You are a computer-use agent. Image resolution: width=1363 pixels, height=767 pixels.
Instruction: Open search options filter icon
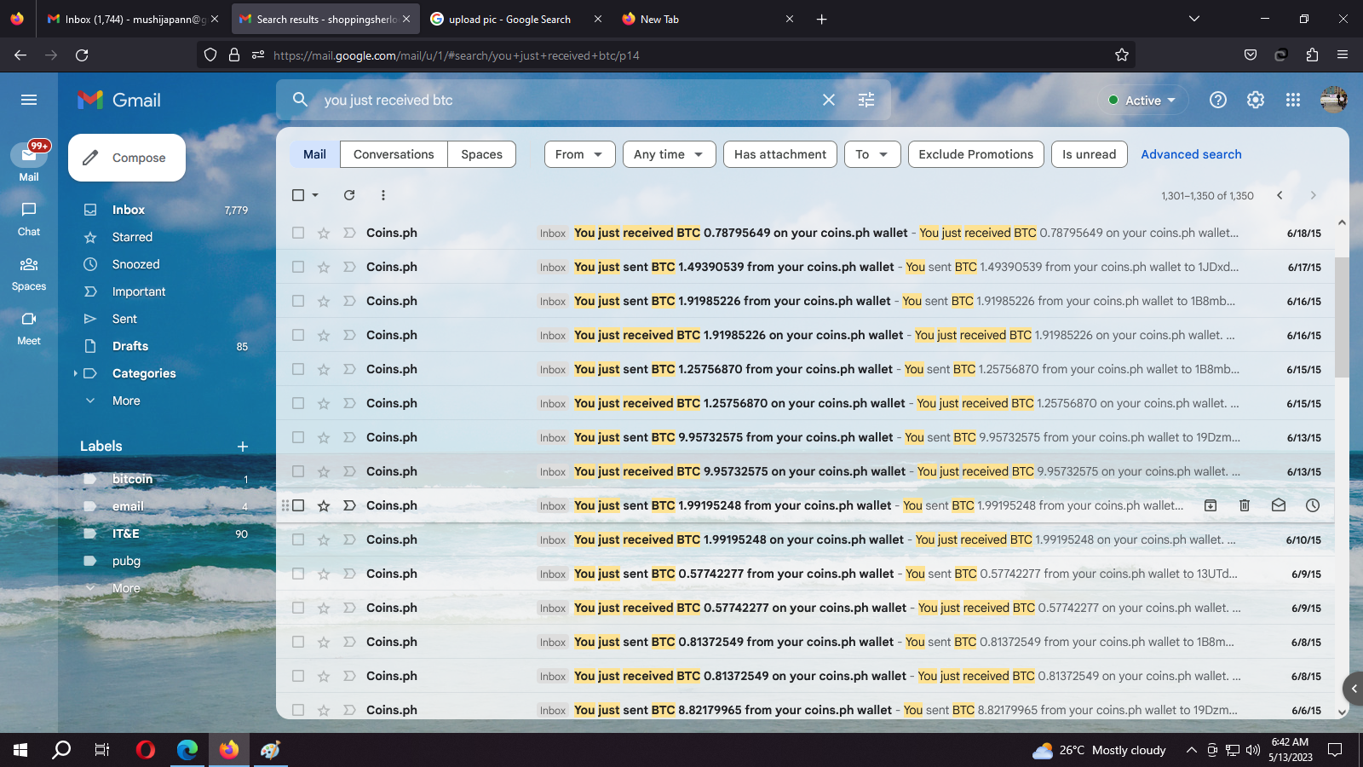[866, 100]
